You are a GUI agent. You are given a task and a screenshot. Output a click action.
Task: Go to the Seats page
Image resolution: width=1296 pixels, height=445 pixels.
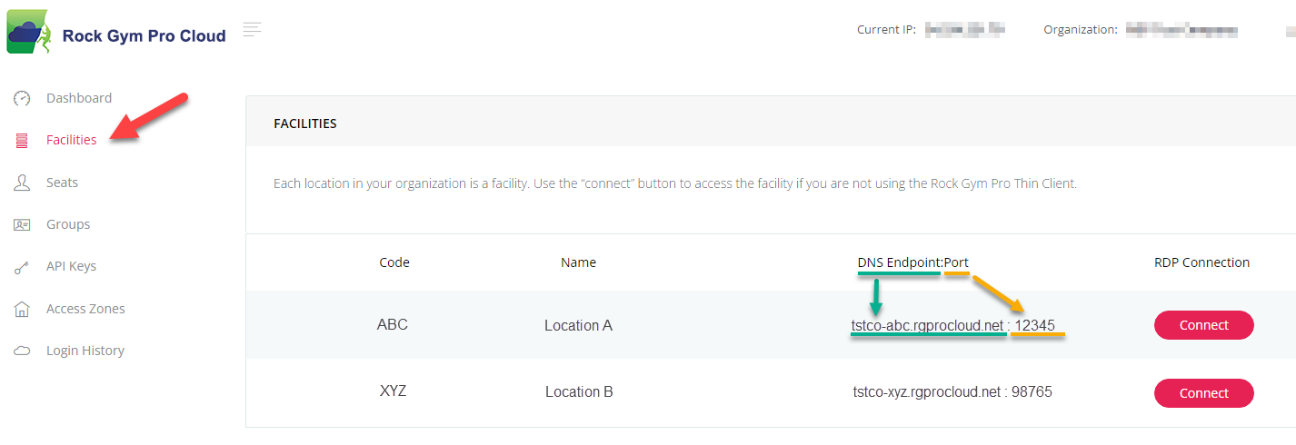click(x=62, y=183)
